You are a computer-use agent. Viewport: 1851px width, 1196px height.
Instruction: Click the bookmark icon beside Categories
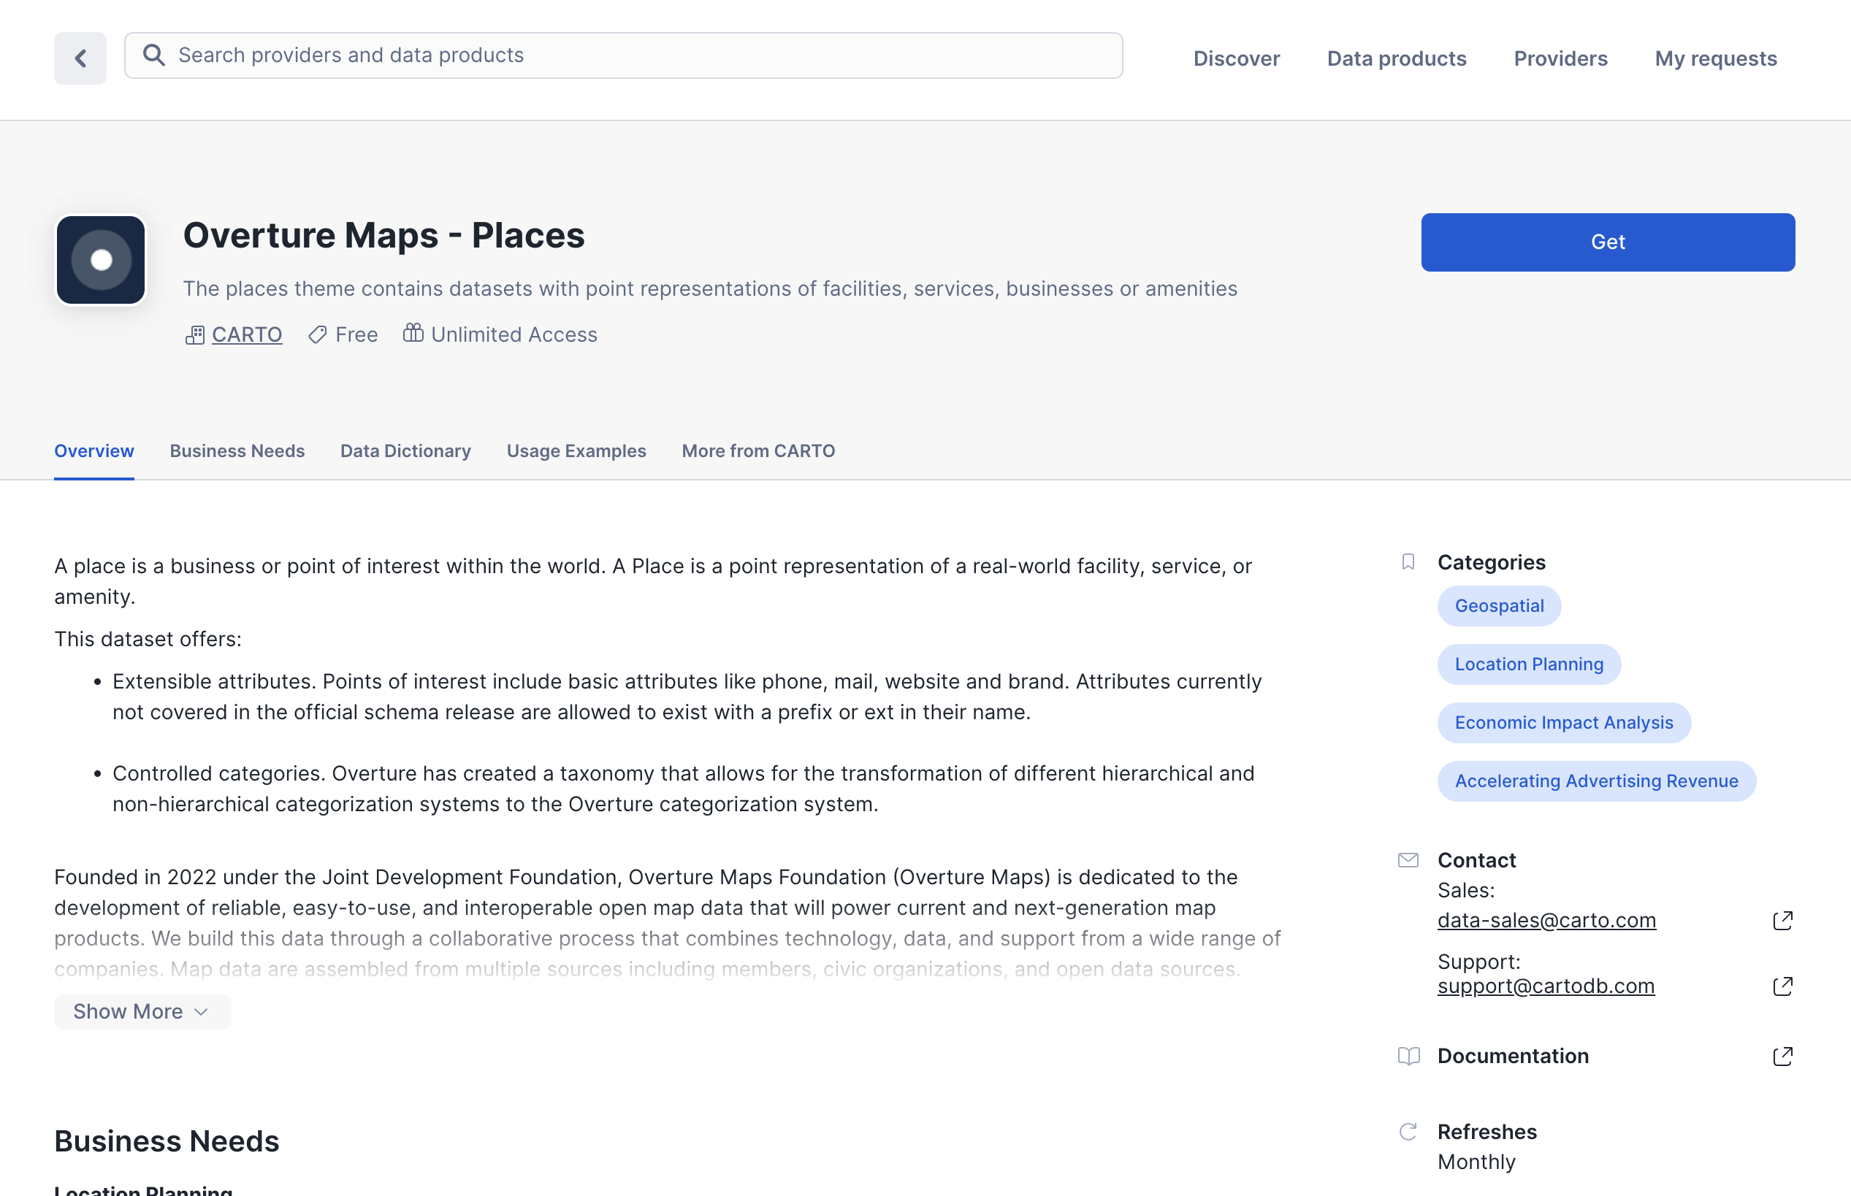pos(1408,562)
